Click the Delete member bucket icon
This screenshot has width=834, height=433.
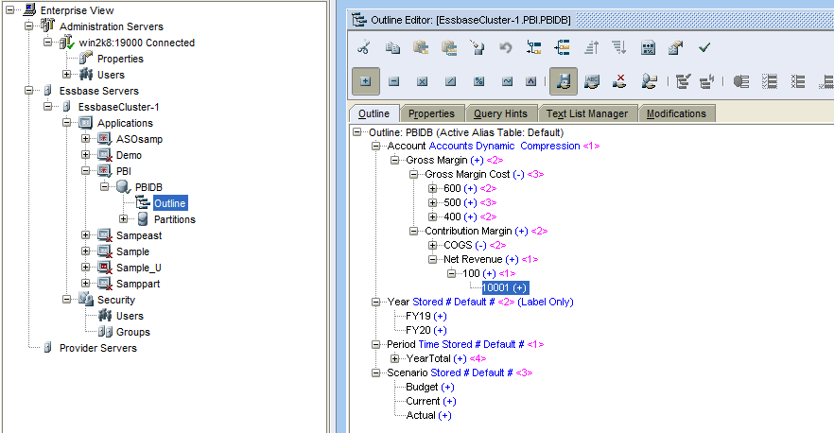478,48
